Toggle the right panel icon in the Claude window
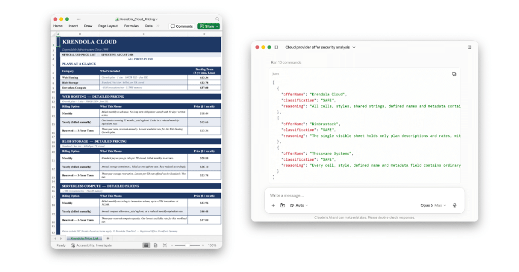Screen dimensions: 519x272 pos(469,47)
